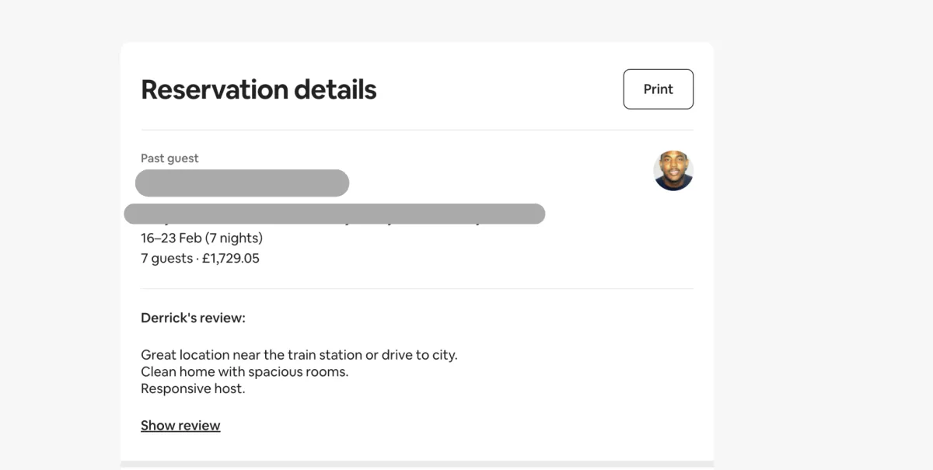Click the train station phrase in review
Image resolution: width=933 pixels, height=470 pixels.
(313, 355)
